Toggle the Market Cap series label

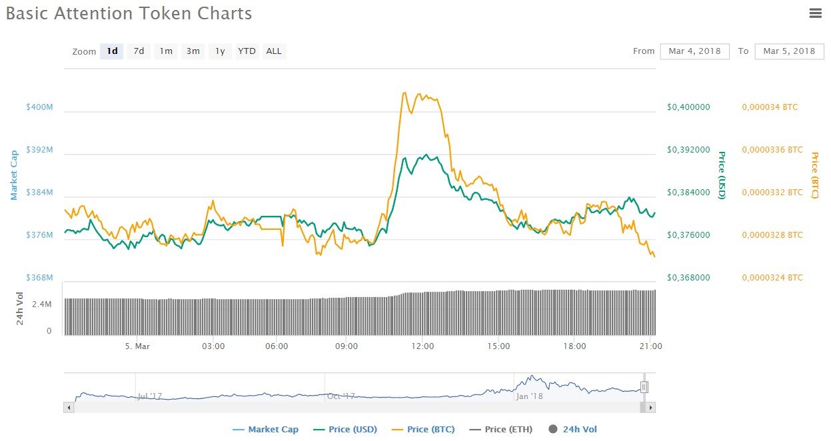tap(273, 430)
